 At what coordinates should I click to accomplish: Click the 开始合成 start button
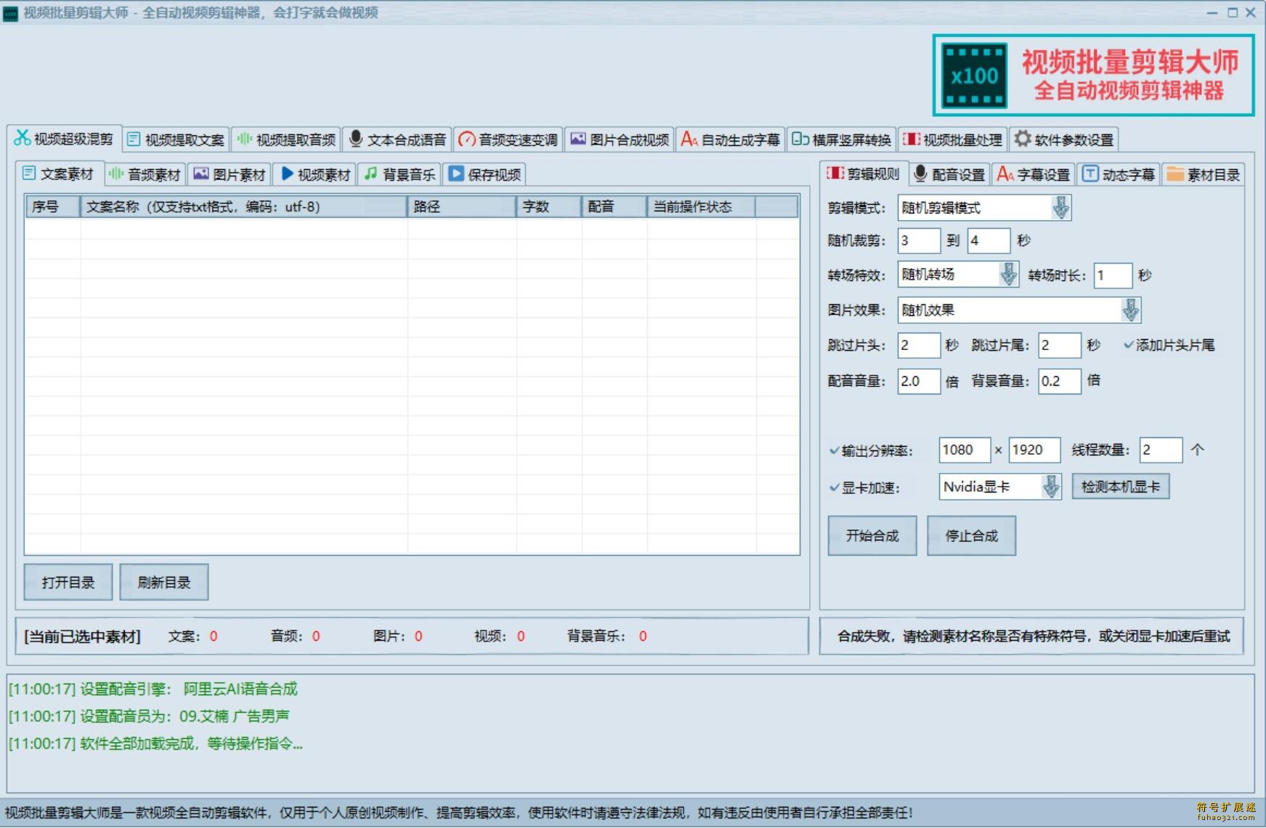(872, 535)
